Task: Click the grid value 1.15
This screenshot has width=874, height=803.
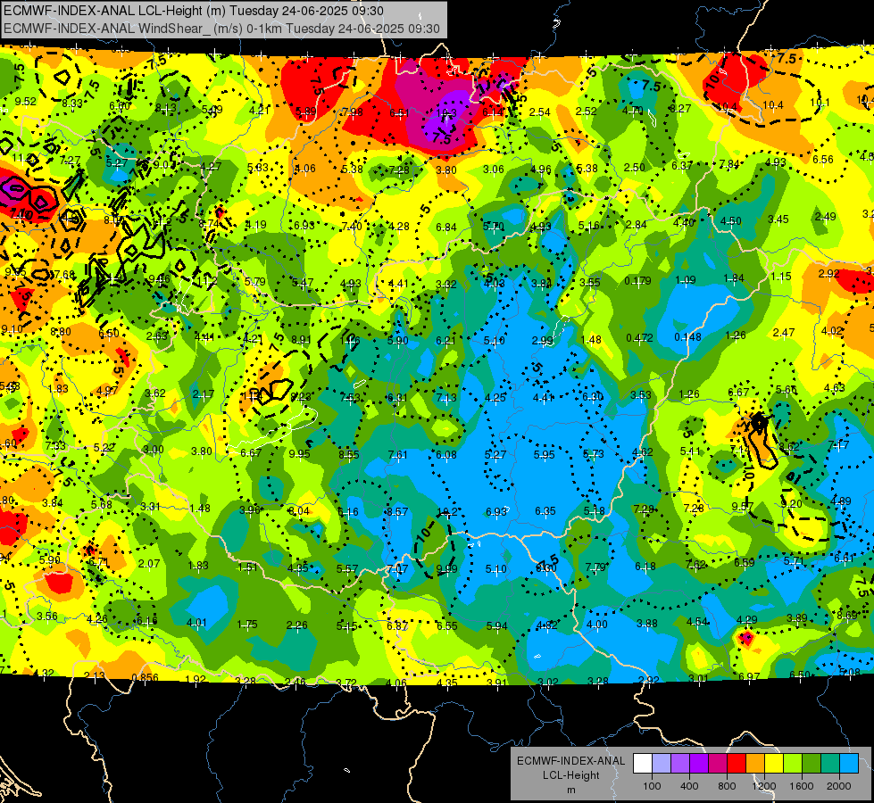Action: click(781, 276)
